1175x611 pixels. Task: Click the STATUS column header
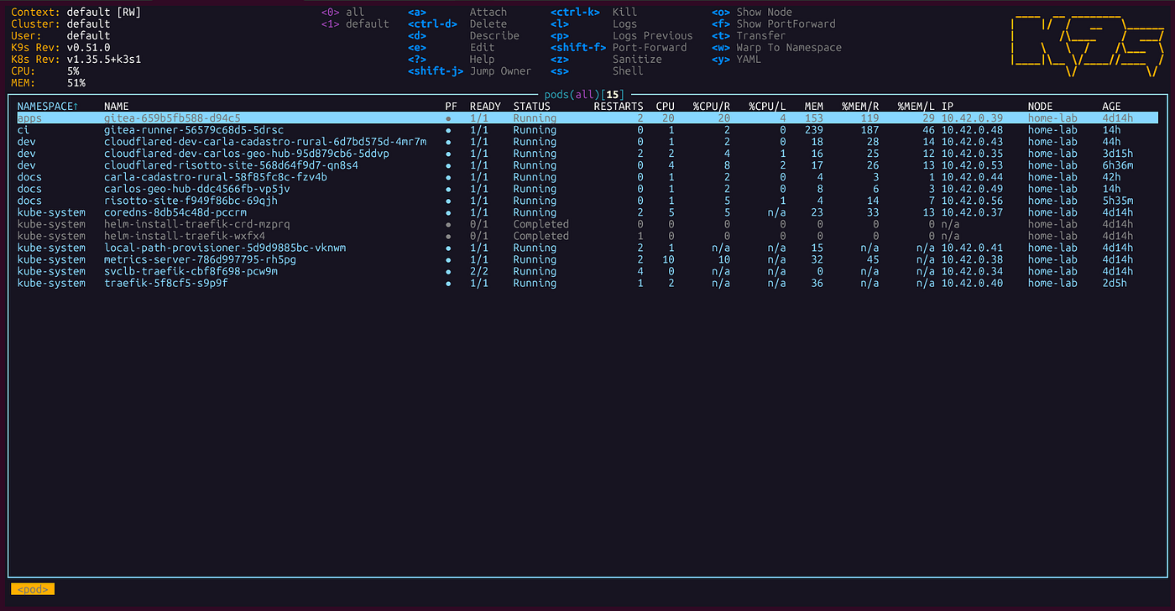pyautogui.click(x=532, y=107)
